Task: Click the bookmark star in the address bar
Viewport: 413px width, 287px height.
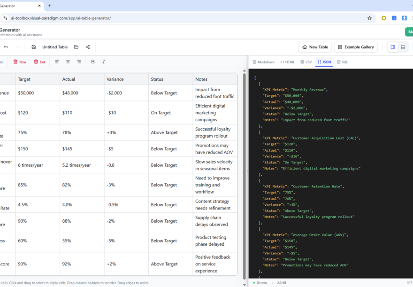Action: 369,17
